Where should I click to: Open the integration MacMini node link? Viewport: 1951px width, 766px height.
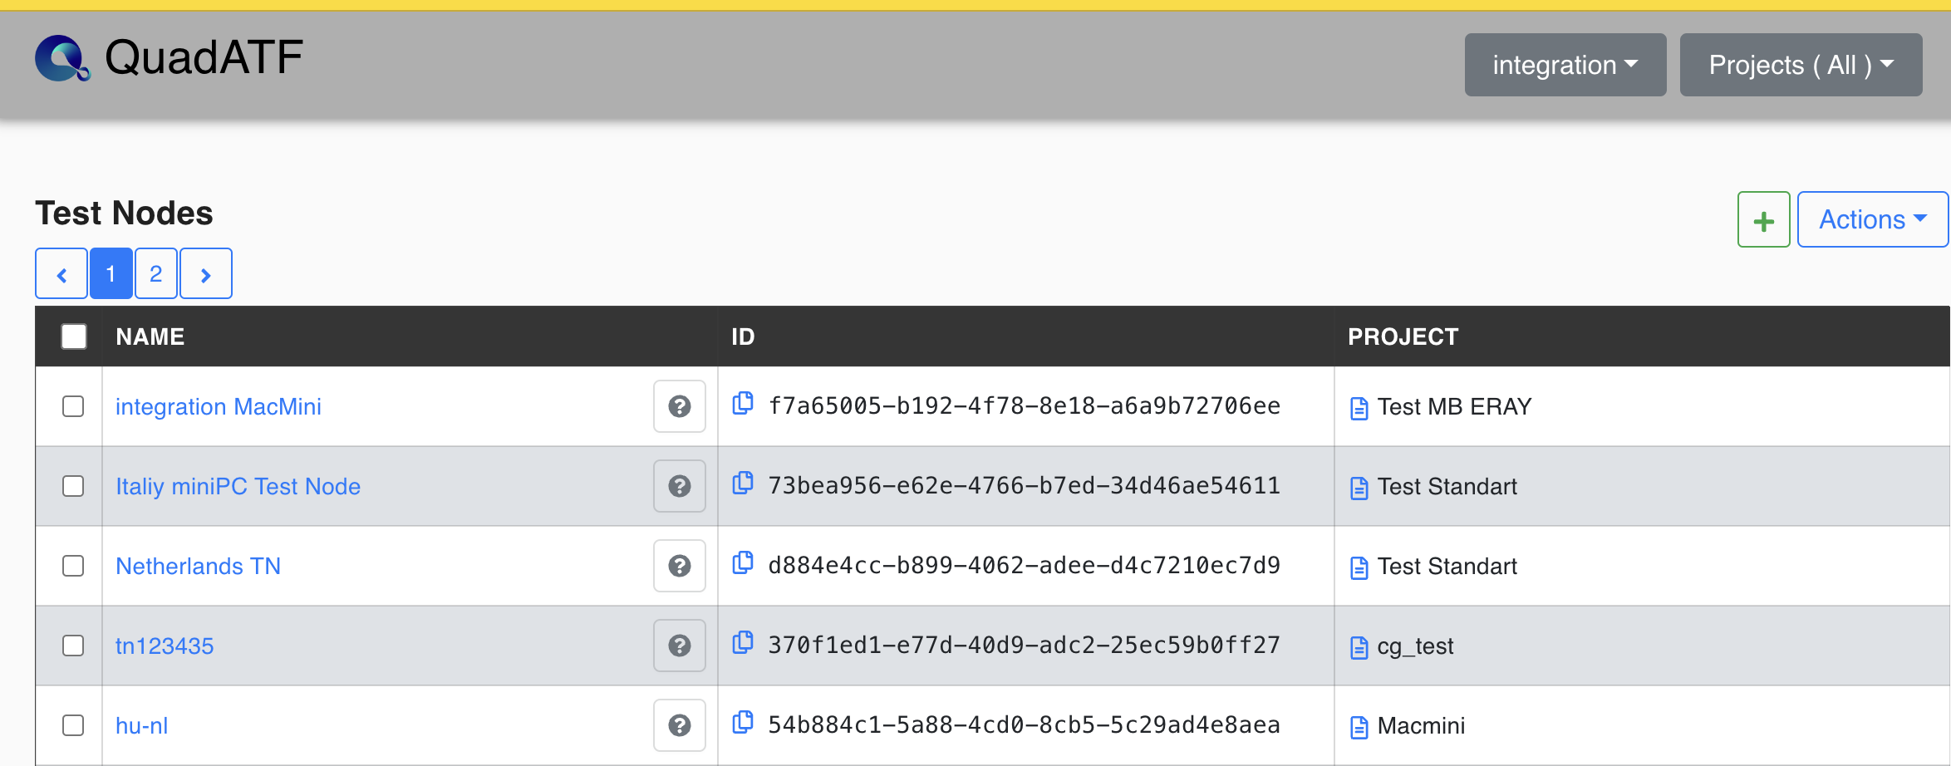(x=219, y=406)
